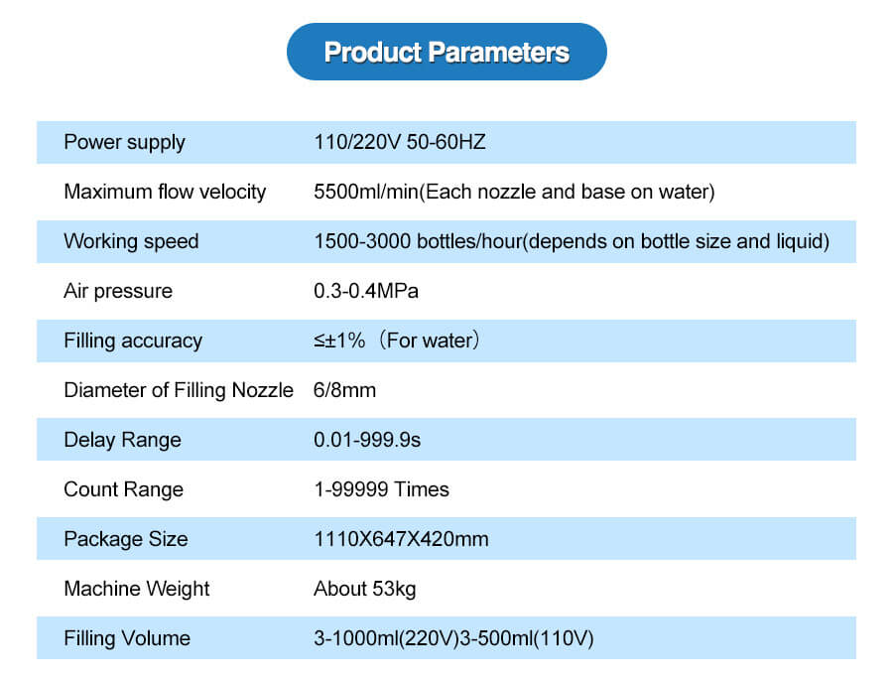Select the Air pressure label
893x682 pixels.
(118, 291)
